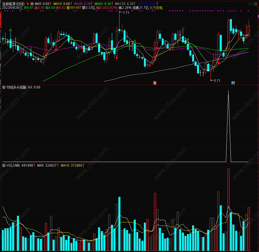Click the 额3.33亿 amount value
The width and height of the screenshot is (259, 252).
click(x=89, y=8)
